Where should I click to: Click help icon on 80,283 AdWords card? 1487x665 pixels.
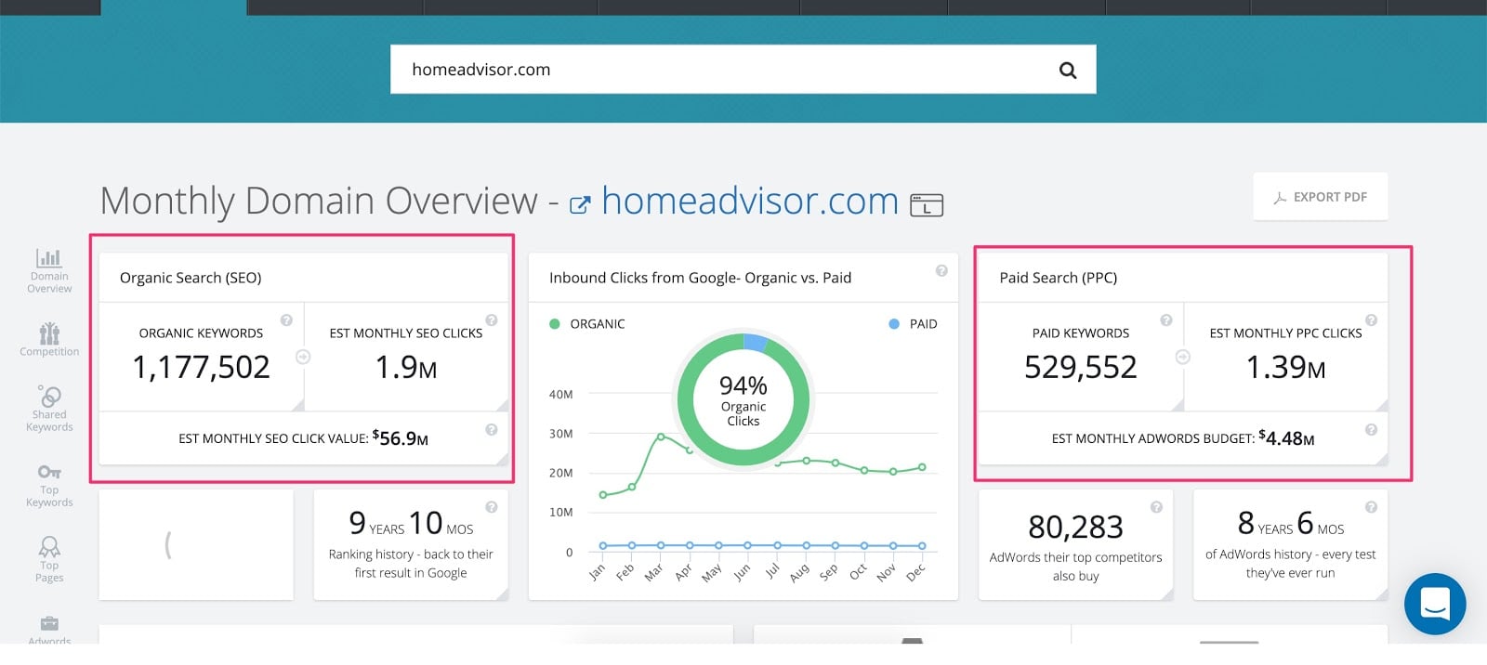1156,507
